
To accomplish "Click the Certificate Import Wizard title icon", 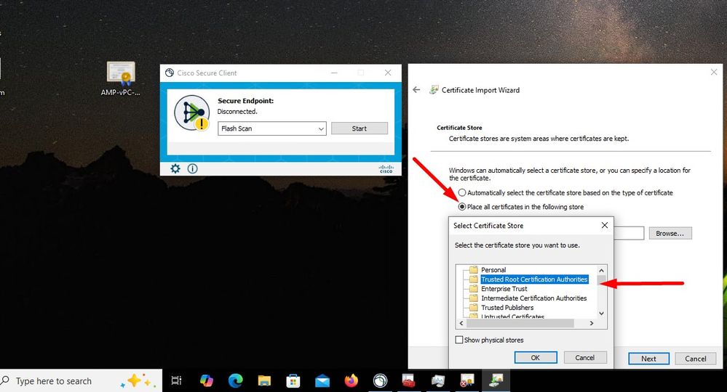I will (434, 90).
